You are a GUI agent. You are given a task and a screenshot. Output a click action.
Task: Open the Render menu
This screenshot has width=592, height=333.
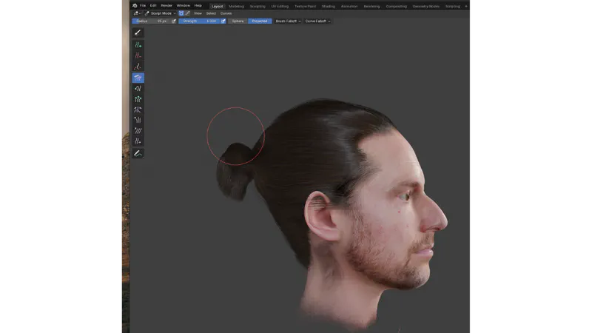coord(166,6)
